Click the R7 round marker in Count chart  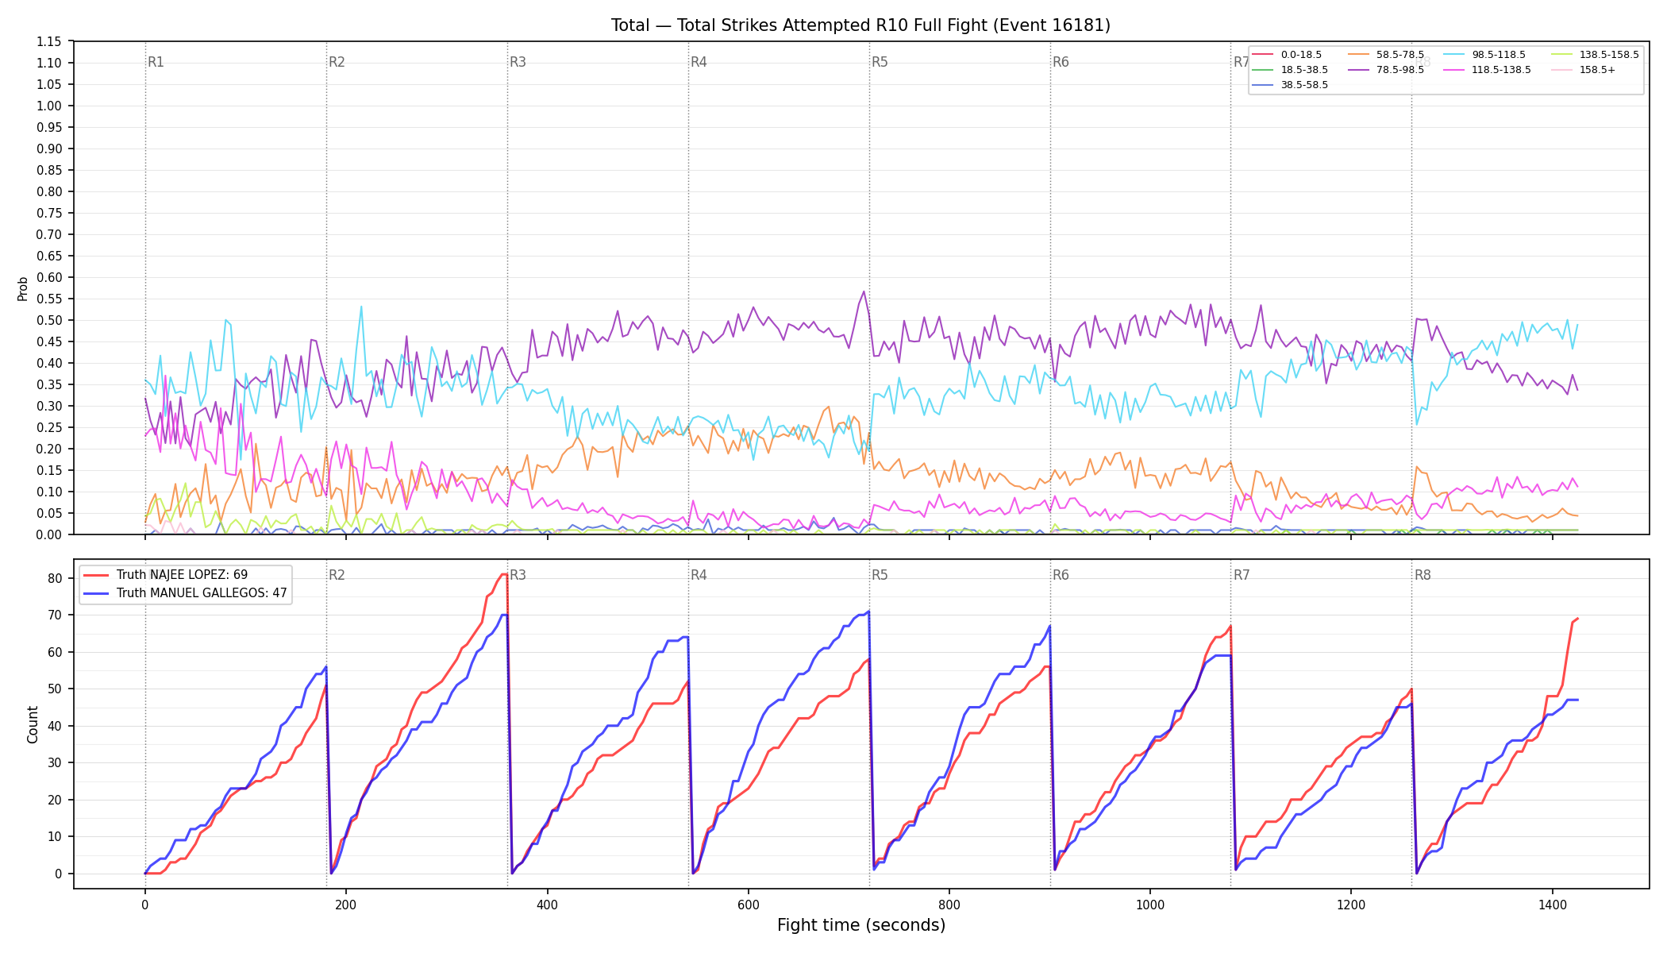(x=1242, y=575)
